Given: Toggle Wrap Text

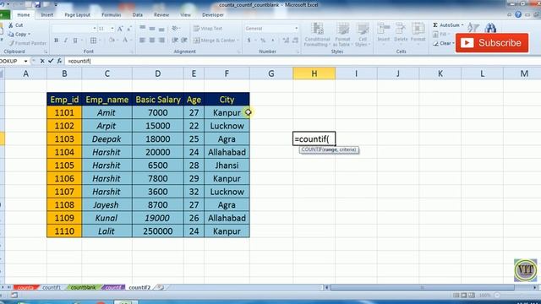Looking at the screenshot, I should (208, 28).
